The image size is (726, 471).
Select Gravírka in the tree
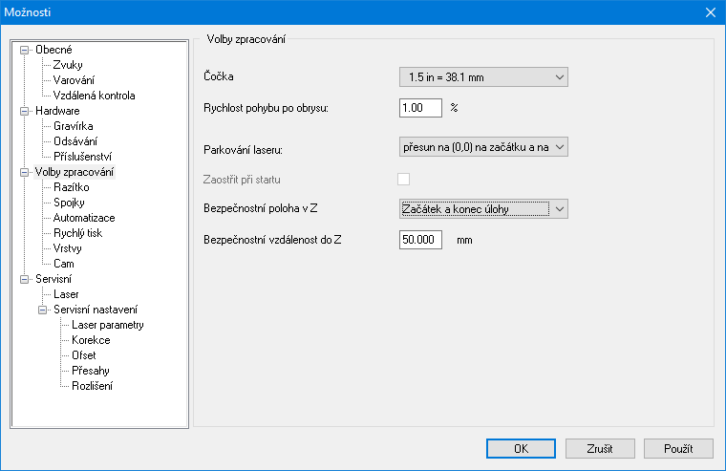pyautogui.click(x=75, y=126)
